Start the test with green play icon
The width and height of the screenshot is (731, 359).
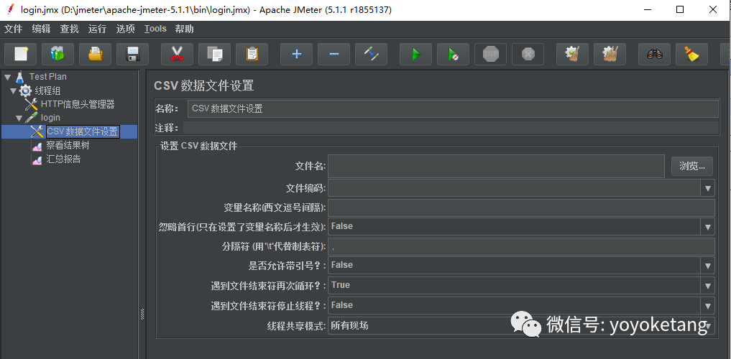click(416, 55)
